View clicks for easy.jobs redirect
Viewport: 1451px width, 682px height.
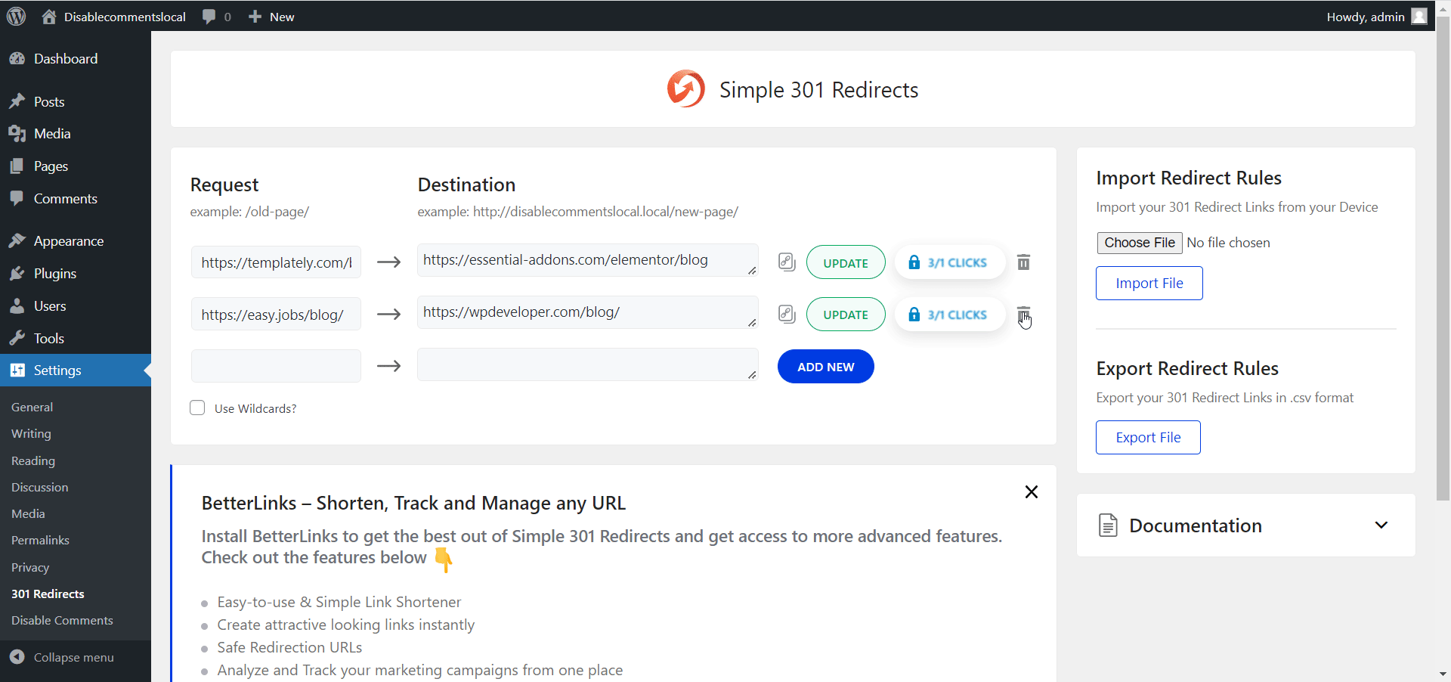coord(949,315)
